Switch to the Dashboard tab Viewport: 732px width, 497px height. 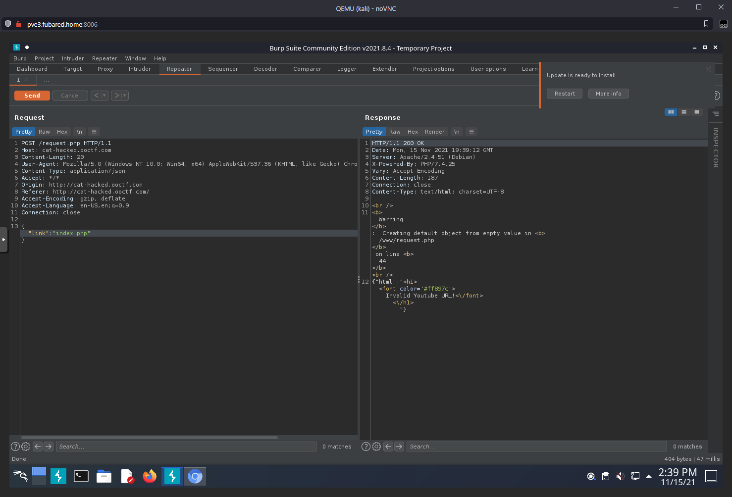pos(32,69)
